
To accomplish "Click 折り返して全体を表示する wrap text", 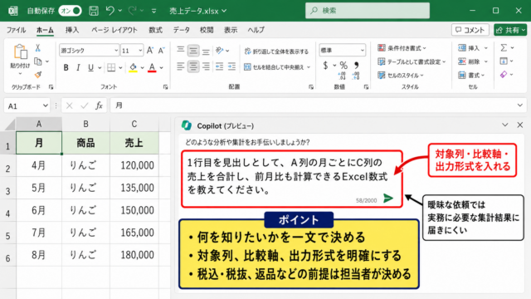I will (x=276, y=51).
